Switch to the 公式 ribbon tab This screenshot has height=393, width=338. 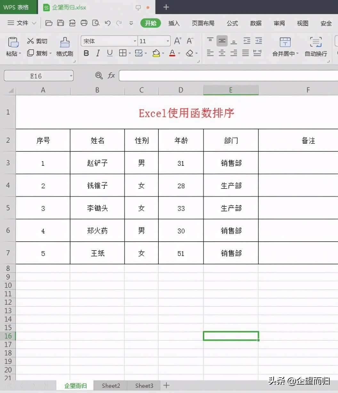point(232,23)
